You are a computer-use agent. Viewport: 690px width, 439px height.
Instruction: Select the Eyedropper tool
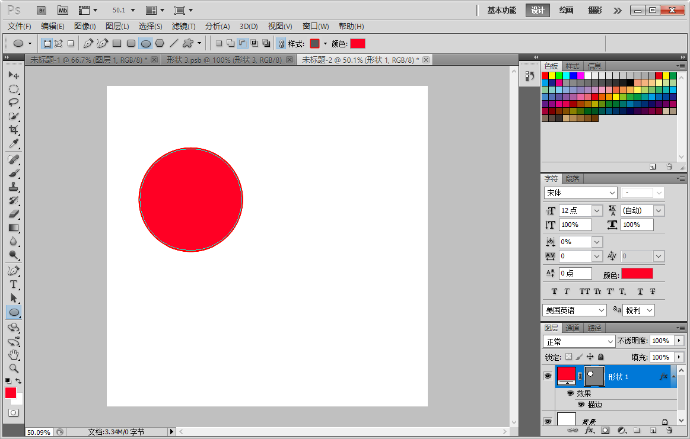pyautogui.click(x=14, y=144)
